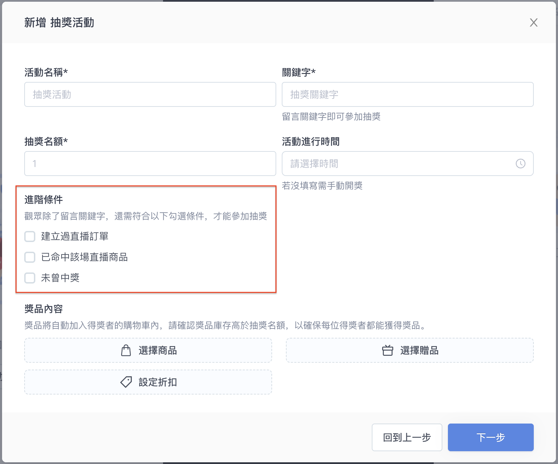
Task: Click the 若沒填寫需手動開獎 hint text
Action: (x=322, y=186)
